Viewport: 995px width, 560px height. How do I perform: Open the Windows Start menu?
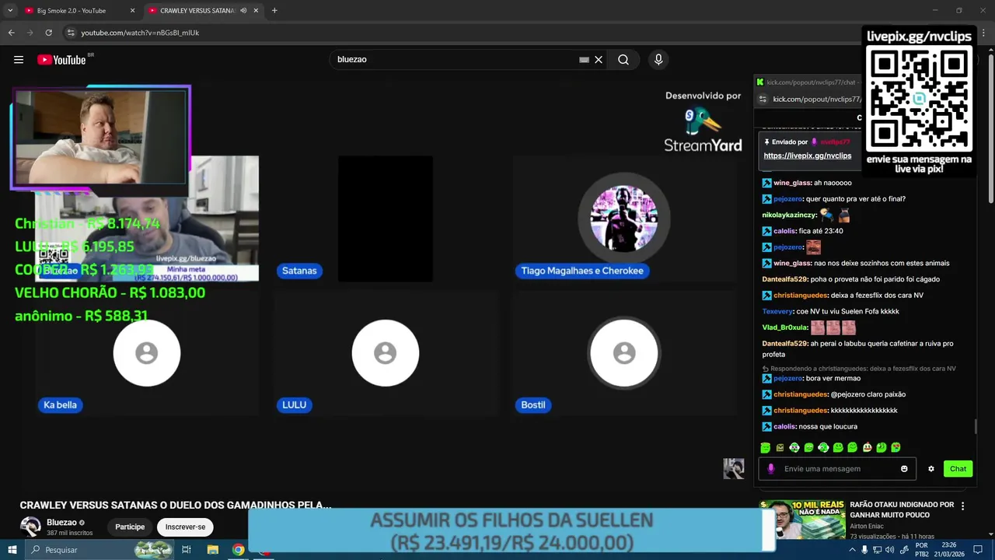point(12,550)
